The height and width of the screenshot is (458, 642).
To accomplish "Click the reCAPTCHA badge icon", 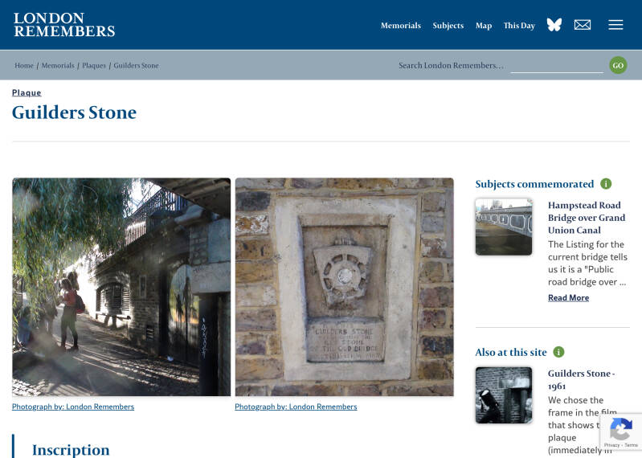I will (621, 431).
